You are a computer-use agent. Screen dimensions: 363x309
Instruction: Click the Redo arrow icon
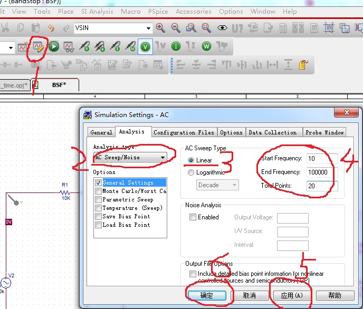[66, 28]
